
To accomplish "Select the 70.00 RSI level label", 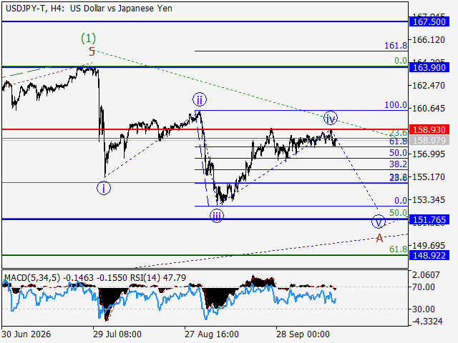I will [423, 287].
